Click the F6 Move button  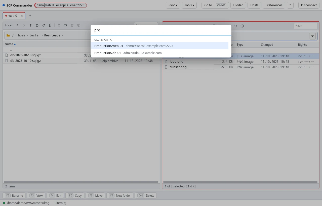pyautogui.click(x=95, y=195)
